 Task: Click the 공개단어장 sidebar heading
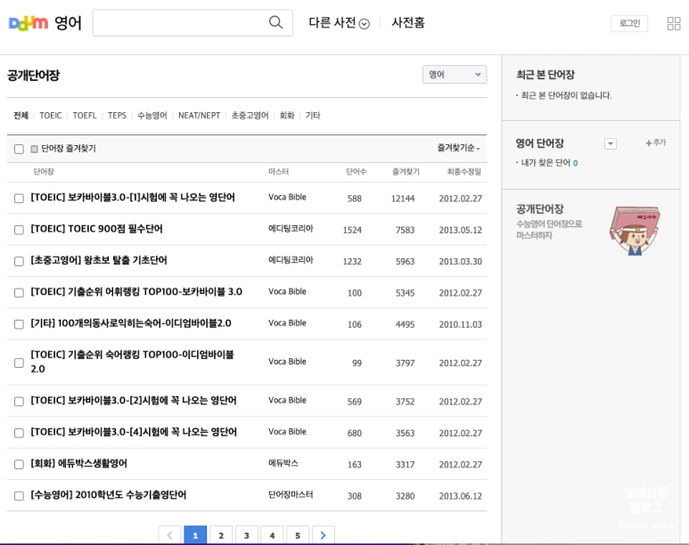coord(540,209)
